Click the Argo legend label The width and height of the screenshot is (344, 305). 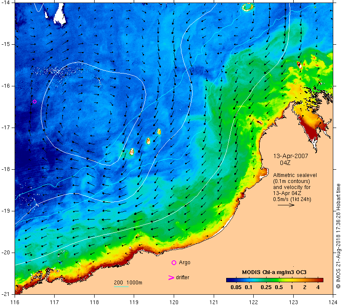tap(184, 262)
